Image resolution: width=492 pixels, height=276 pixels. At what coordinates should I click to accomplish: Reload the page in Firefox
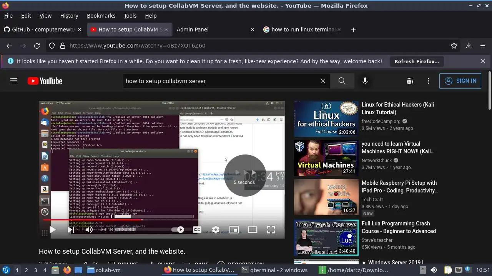(37, 46)
